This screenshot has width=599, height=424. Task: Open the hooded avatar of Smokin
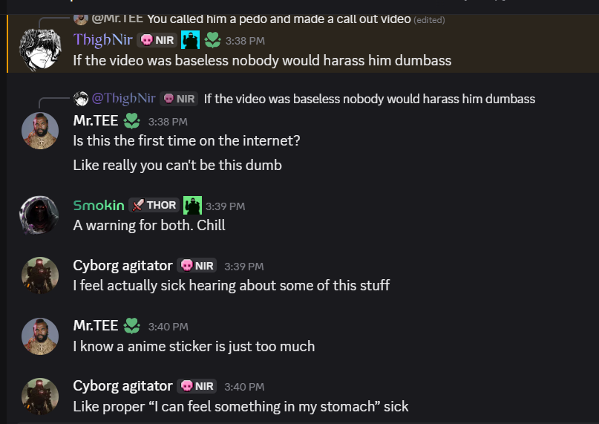click(x=40, y=215)
